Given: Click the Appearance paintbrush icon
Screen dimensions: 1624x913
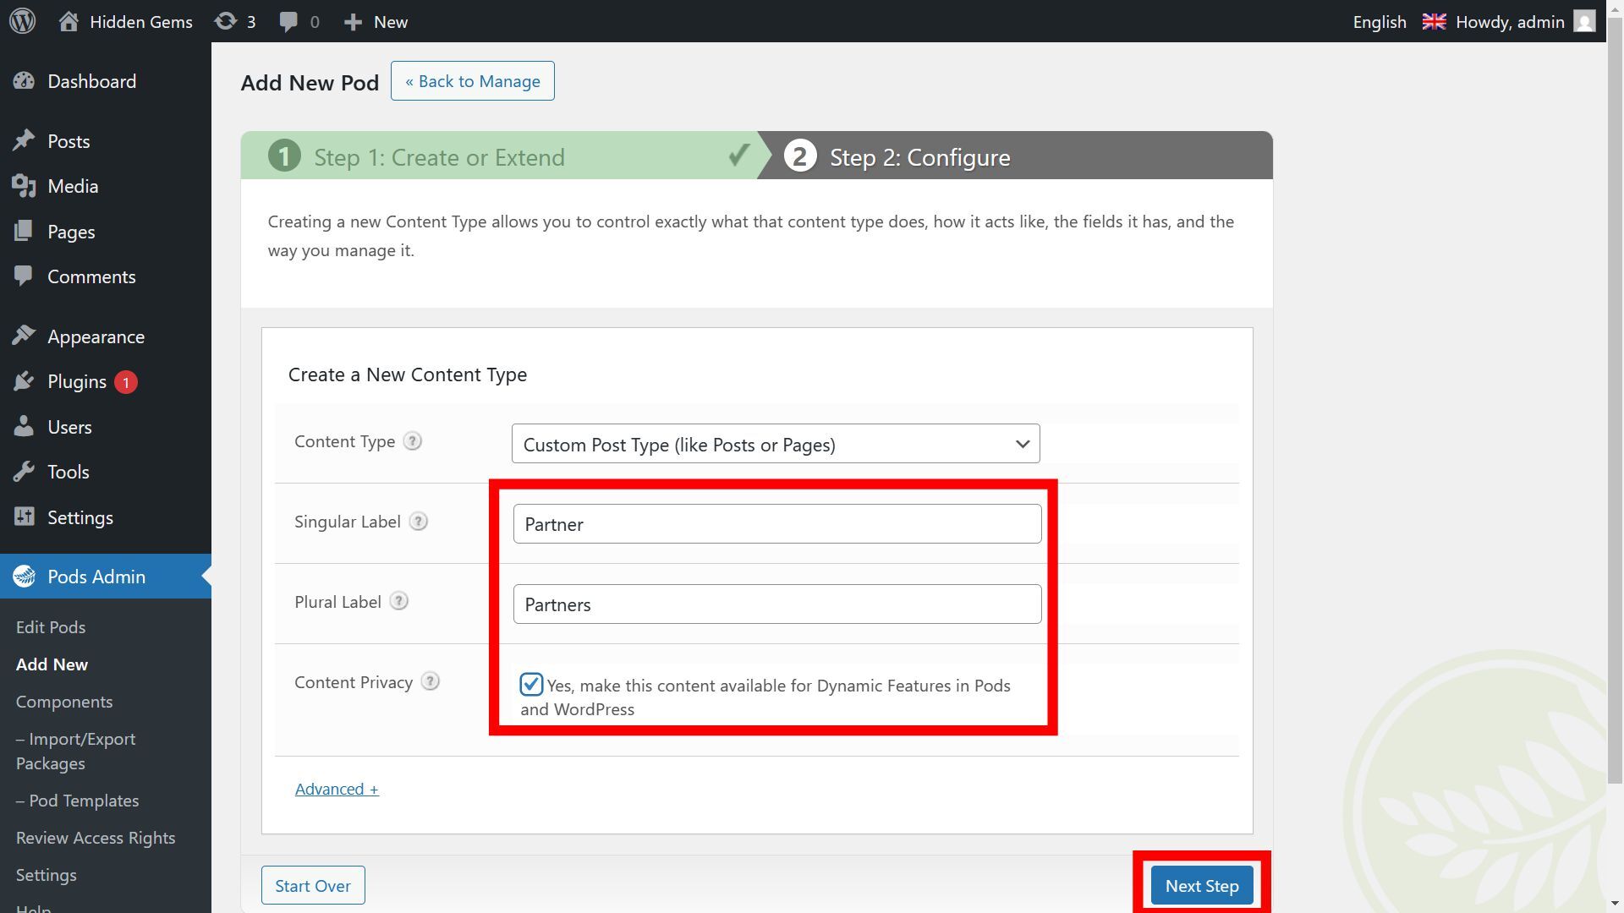Looking at the screenshot, I should coord(24,336).
